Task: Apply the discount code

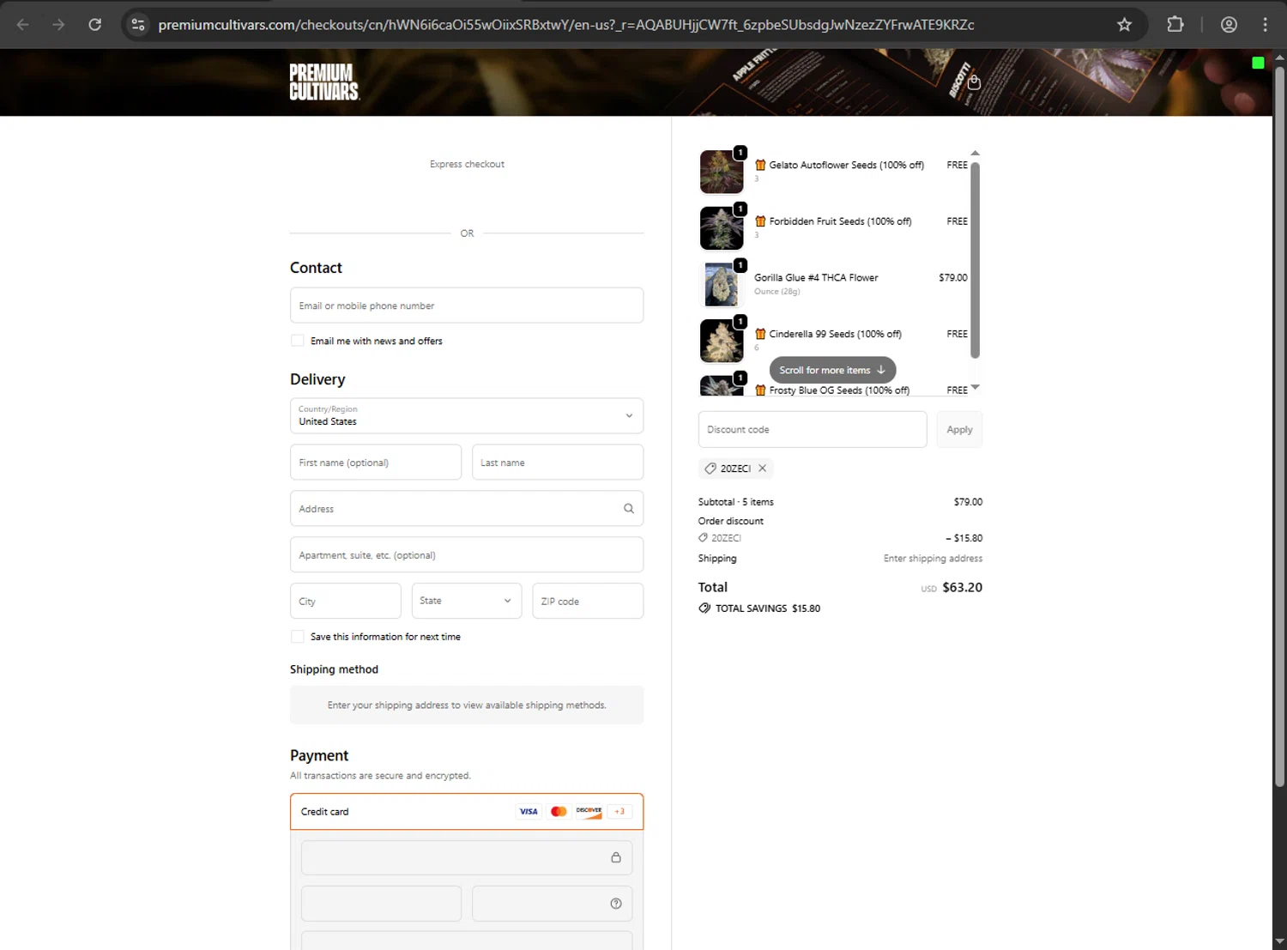Action: pos(959,430)
